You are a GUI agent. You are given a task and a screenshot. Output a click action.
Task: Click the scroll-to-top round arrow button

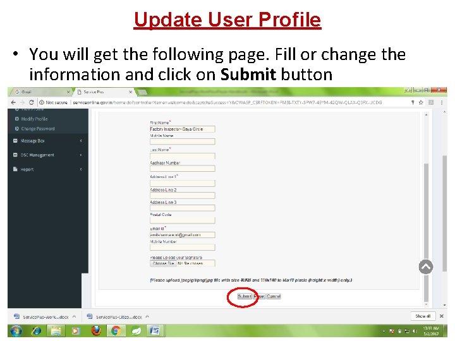click(426, 266)
